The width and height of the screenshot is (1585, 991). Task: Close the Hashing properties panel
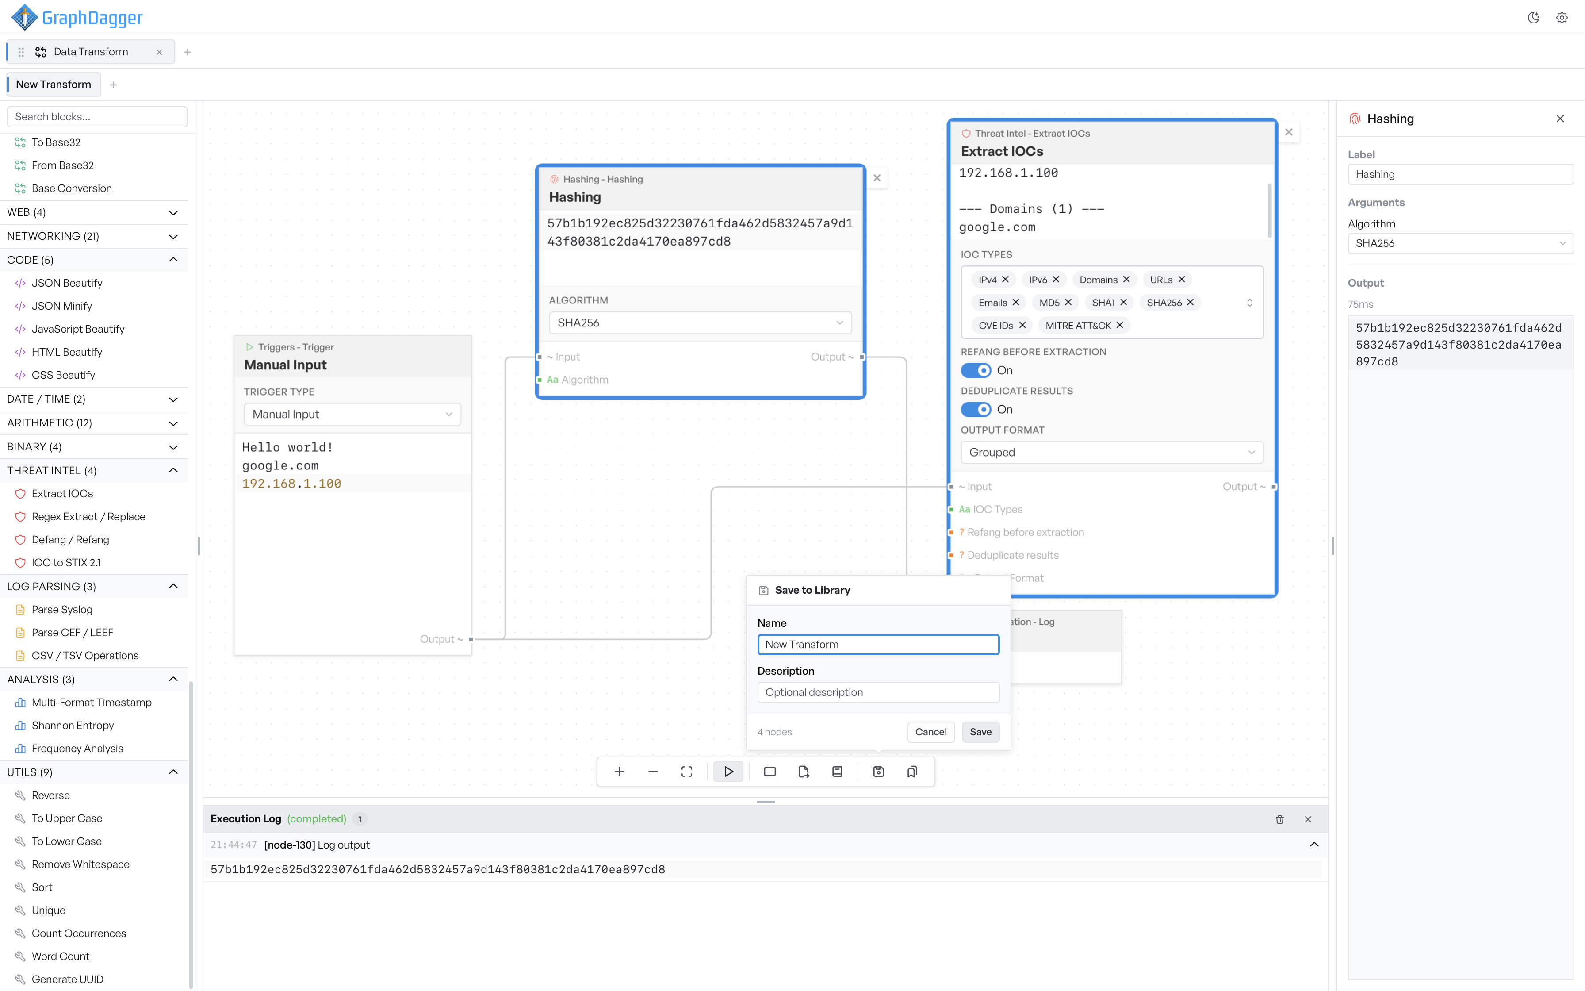[1560, 119]
